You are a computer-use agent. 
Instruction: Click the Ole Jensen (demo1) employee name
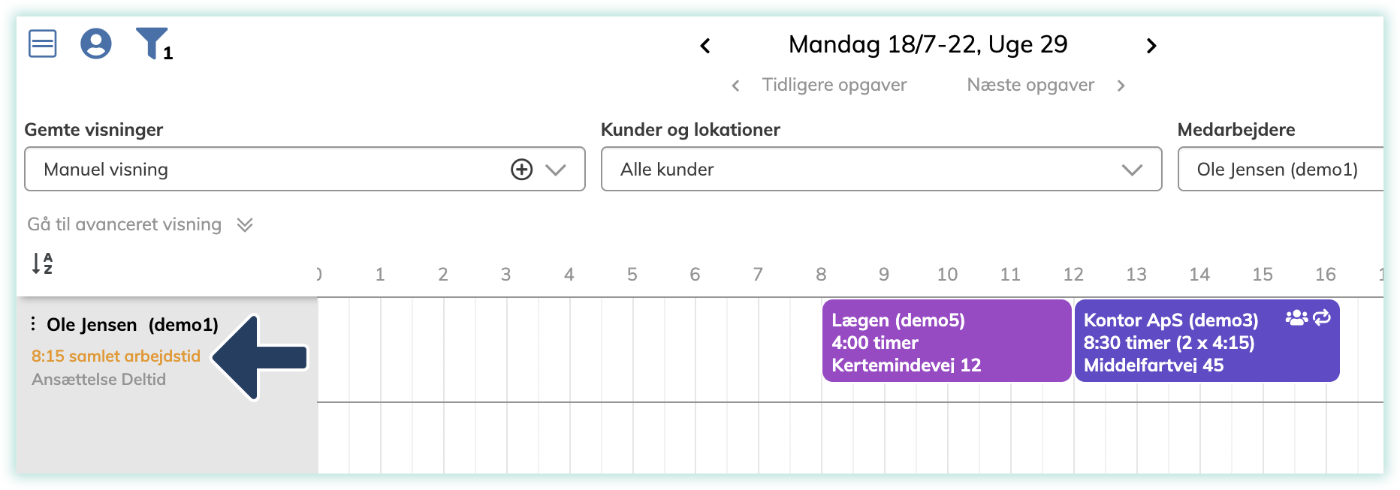[132, 324]
